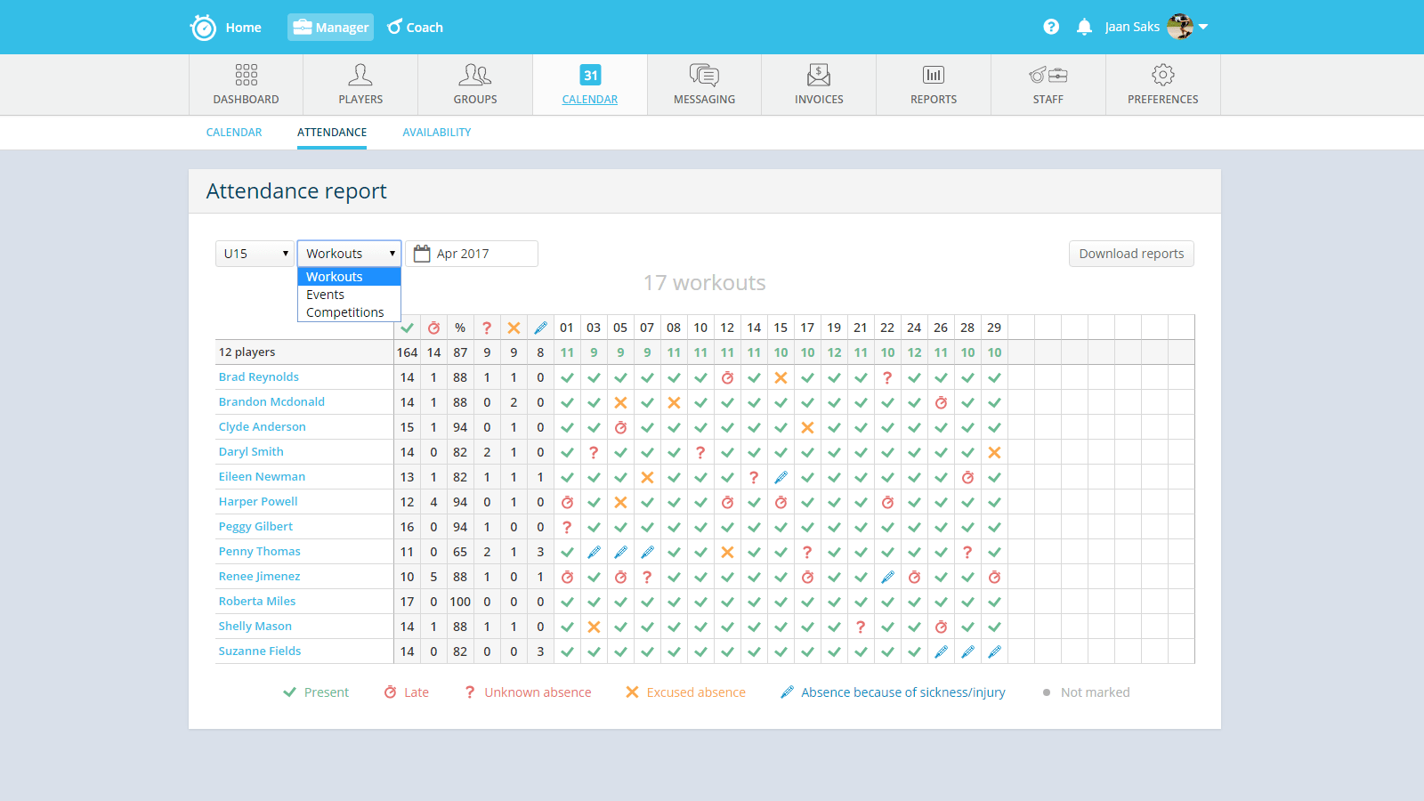The height and width of the screenshot is (801, 1424).
Task: Toggle Daryl Smith's excused absence on day 29
Action: pos(994,452)
